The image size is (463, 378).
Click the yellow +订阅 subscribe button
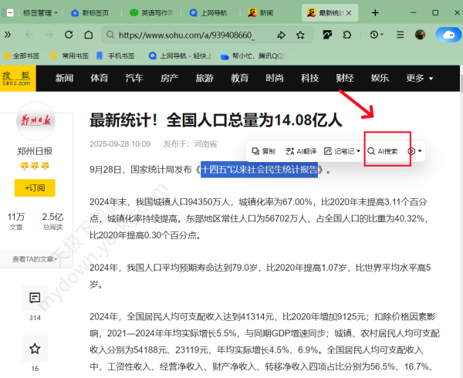(35, 187)
